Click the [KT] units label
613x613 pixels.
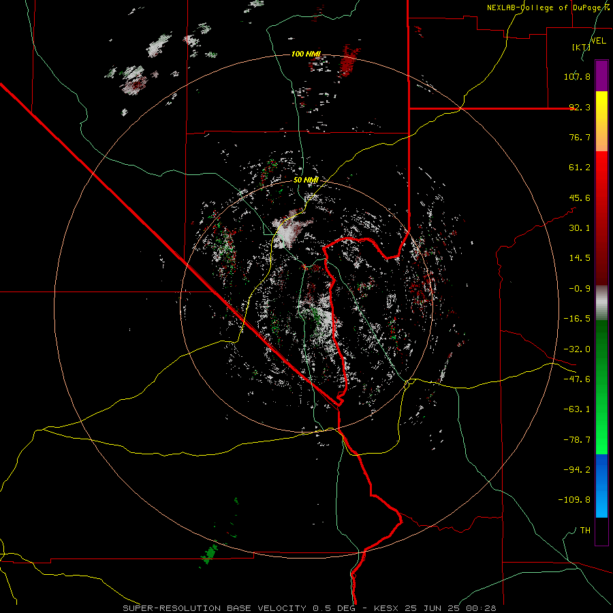click(581, 47)
